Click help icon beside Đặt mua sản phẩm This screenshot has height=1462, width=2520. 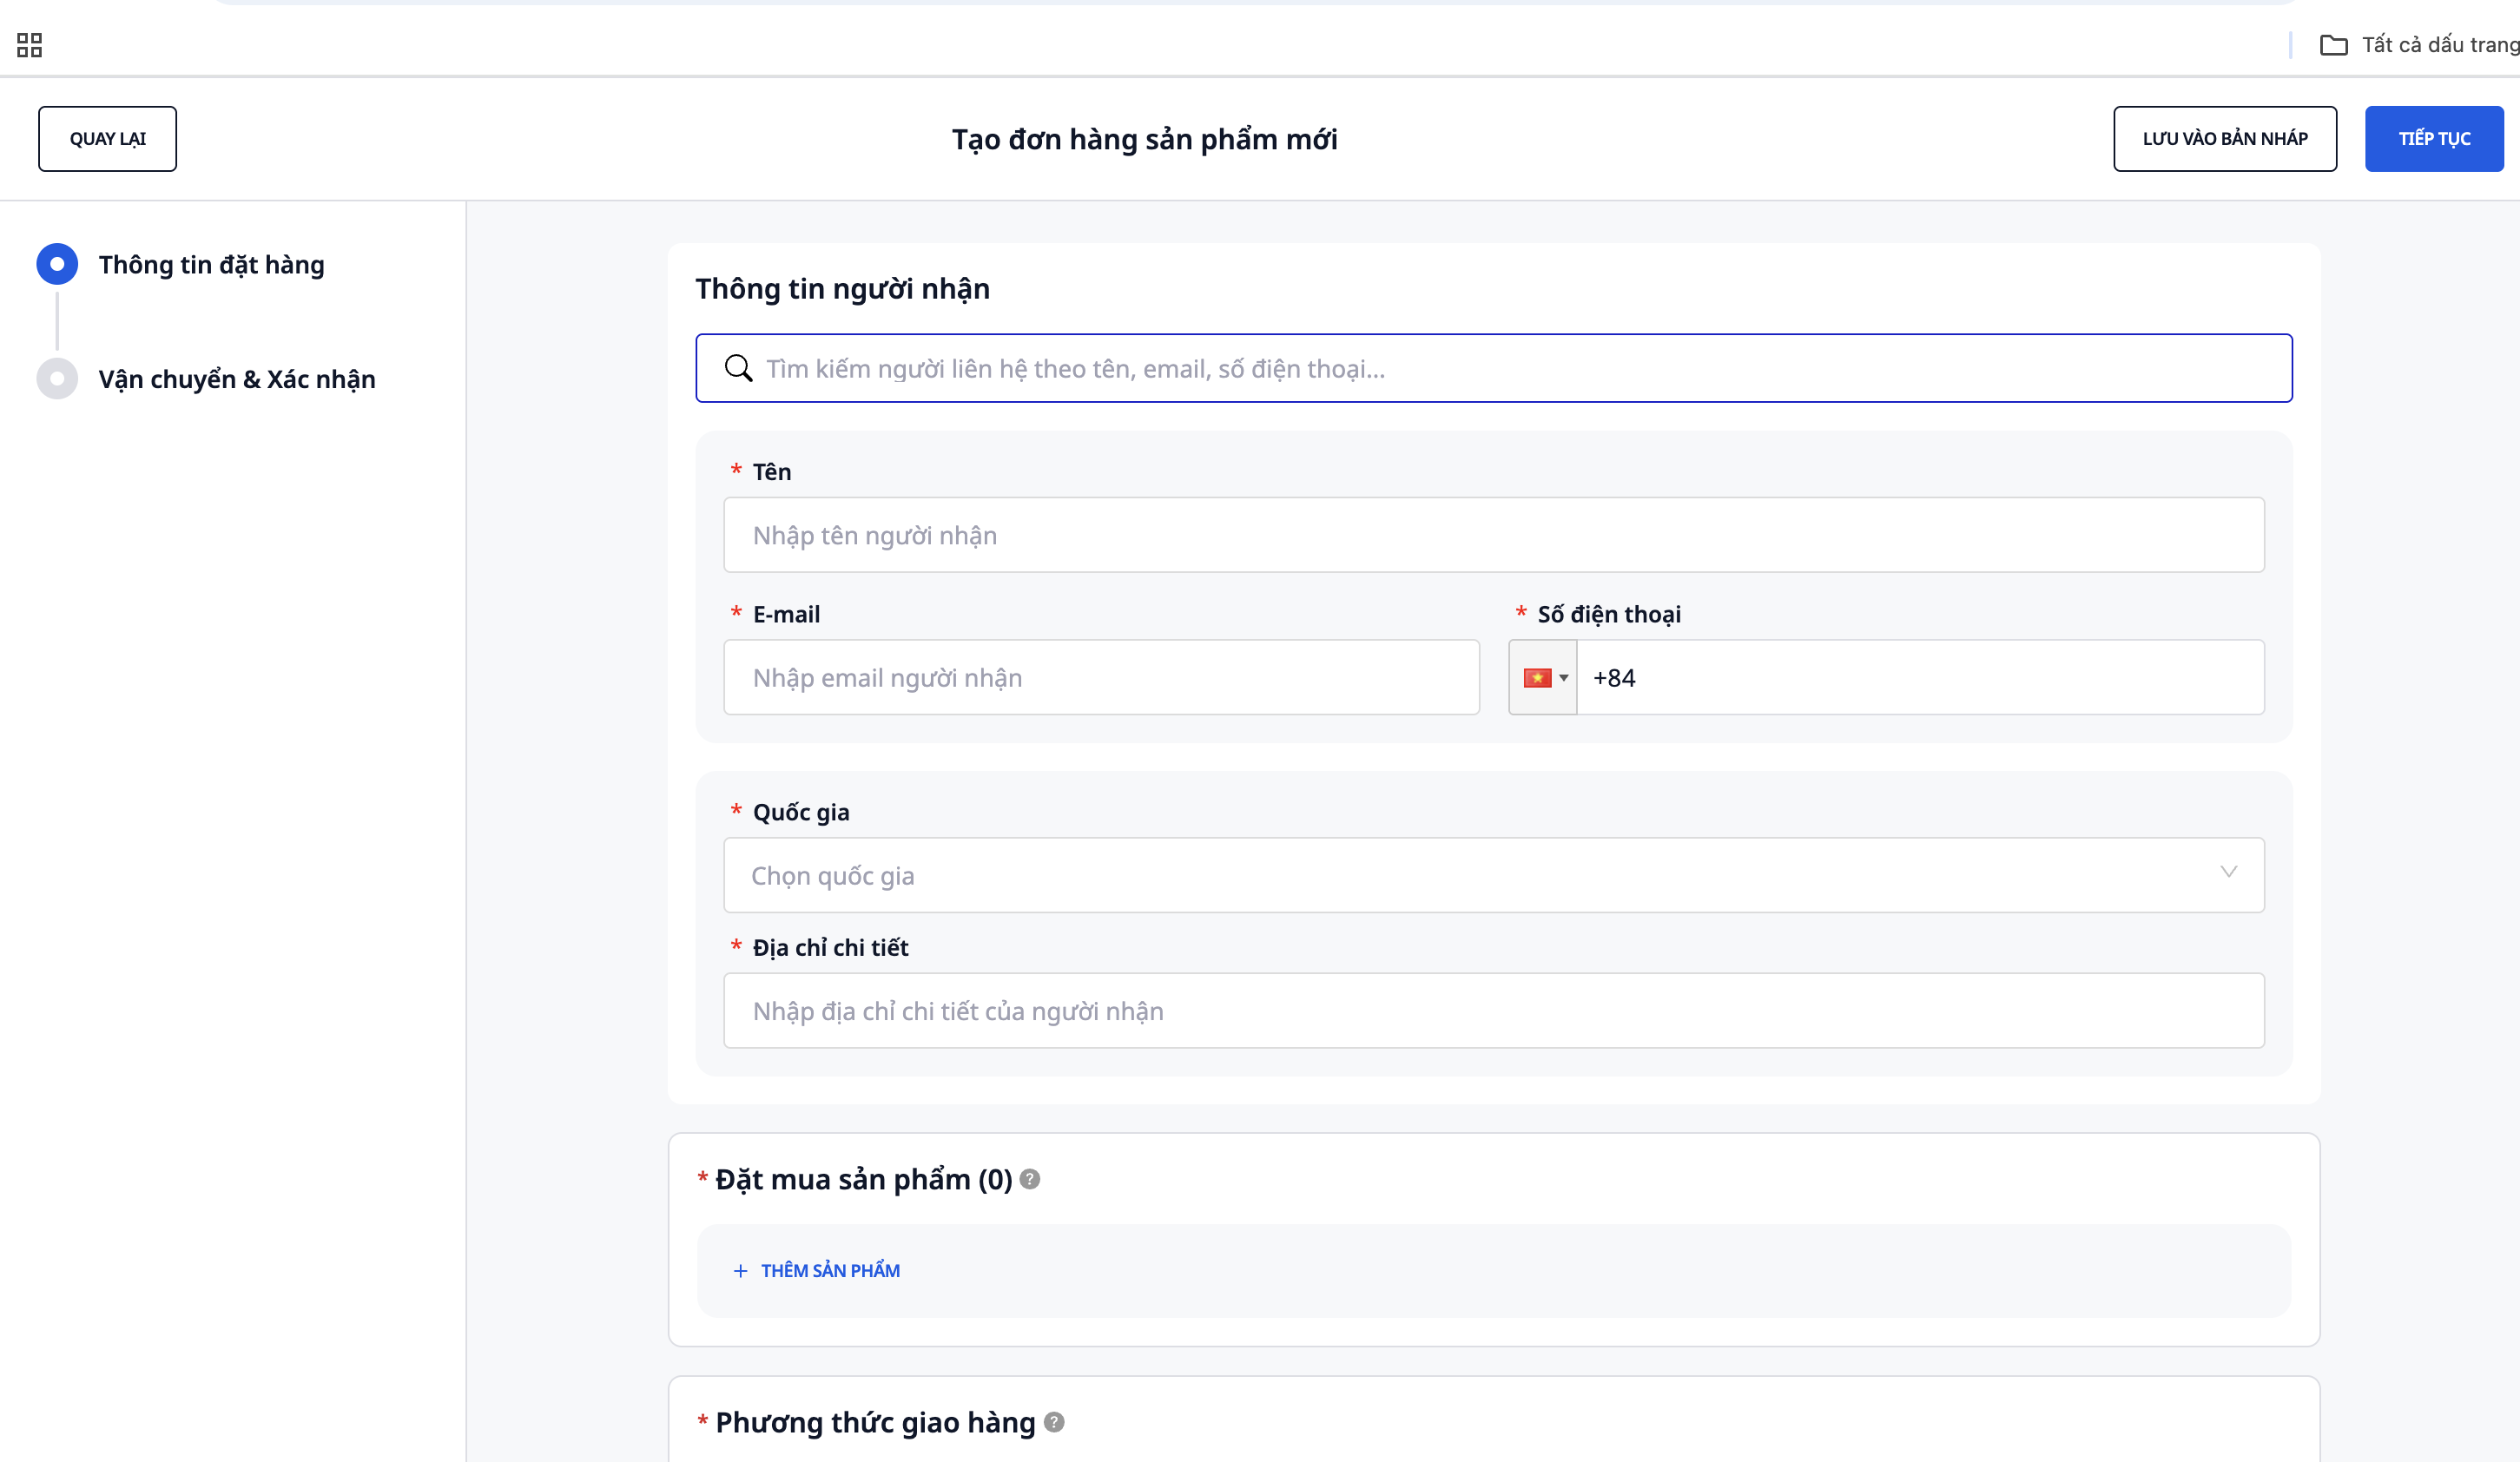click(1030, 1179)
